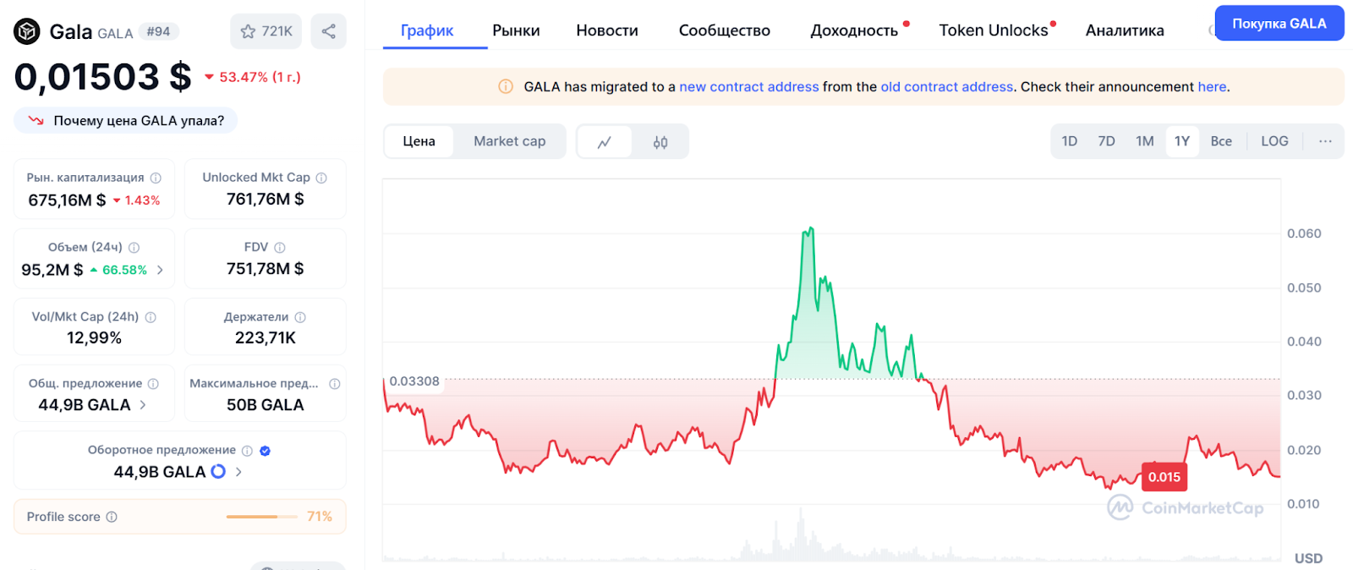Click the red downtrend icon in price question

36,120
